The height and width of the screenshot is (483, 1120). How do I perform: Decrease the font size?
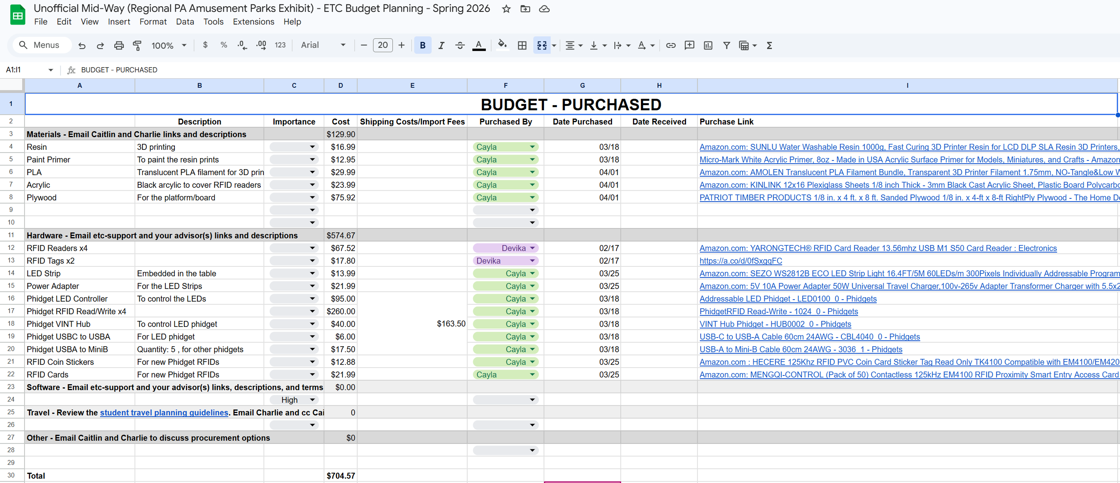click(364, 45)
